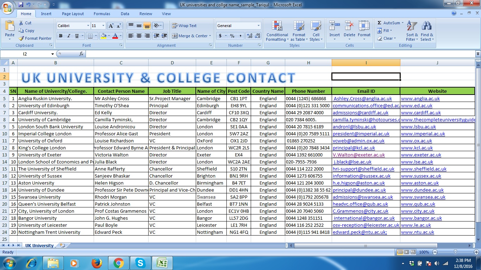Open the General number format dropdown
The width and height of the screenshot is (481, 270).
coord(258,26)
